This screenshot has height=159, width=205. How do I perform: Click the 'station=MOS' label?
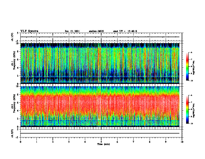coord(96,31)
